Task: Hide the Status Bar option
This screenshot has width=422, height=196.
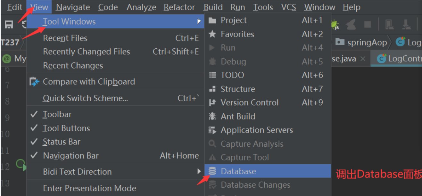Action: tap(115, 142)
